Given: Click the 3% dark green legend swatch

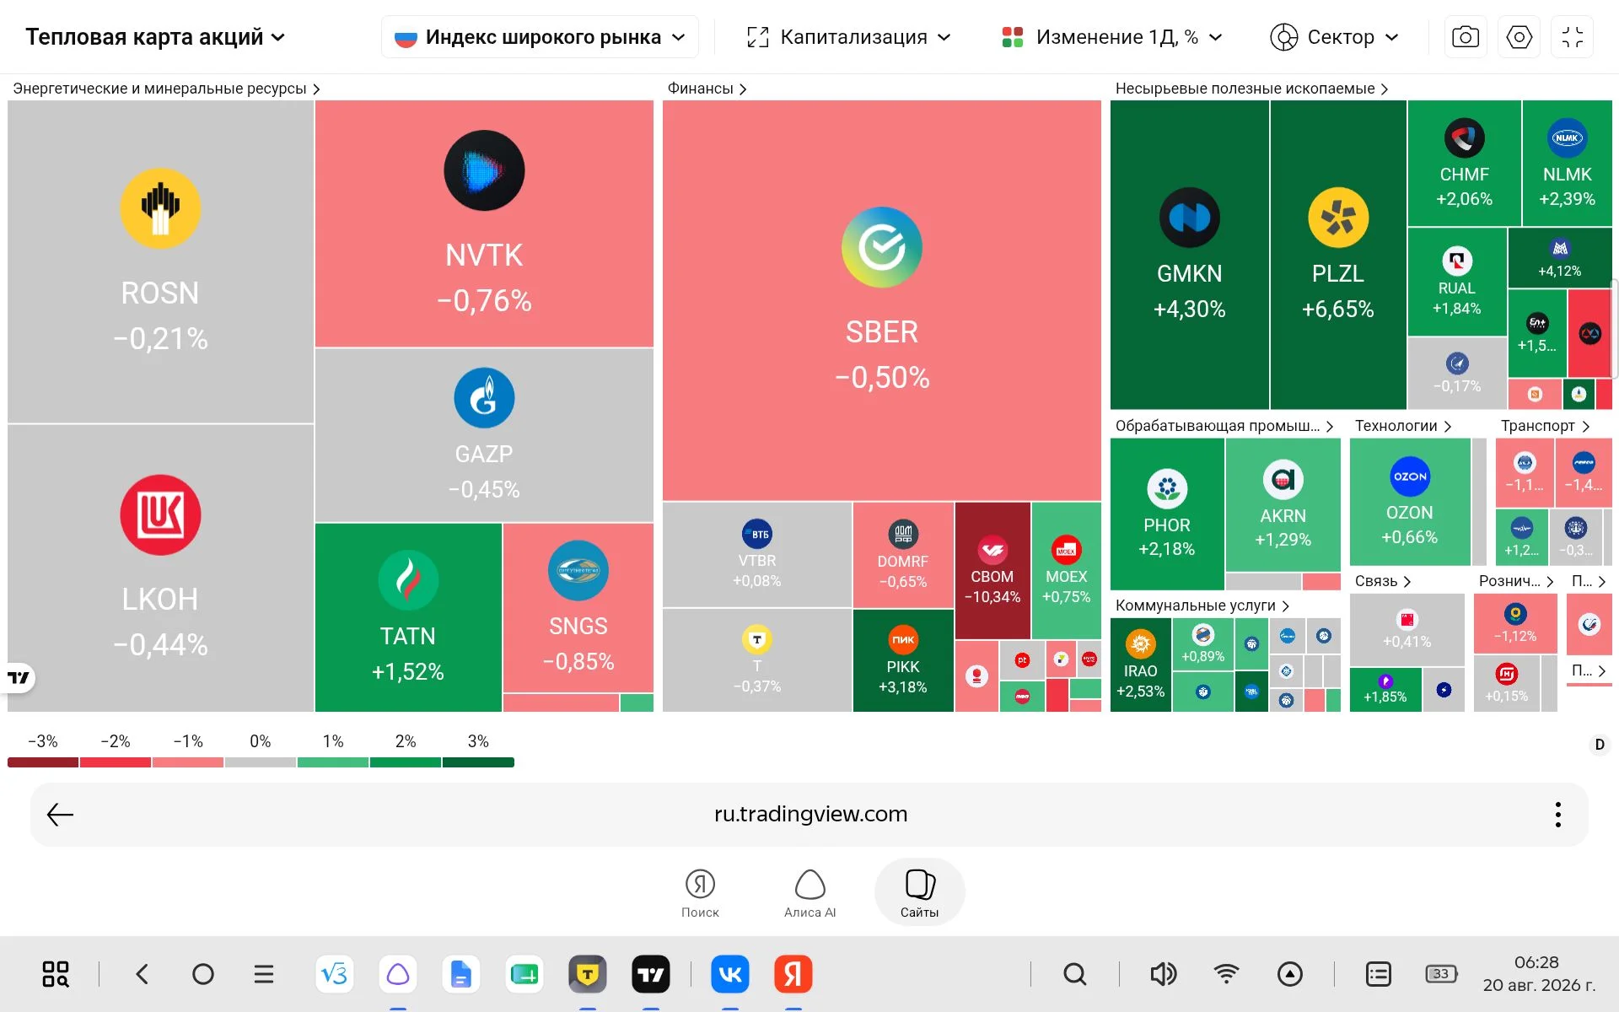Looking at the screenshot, I should [x=478, y=762].
